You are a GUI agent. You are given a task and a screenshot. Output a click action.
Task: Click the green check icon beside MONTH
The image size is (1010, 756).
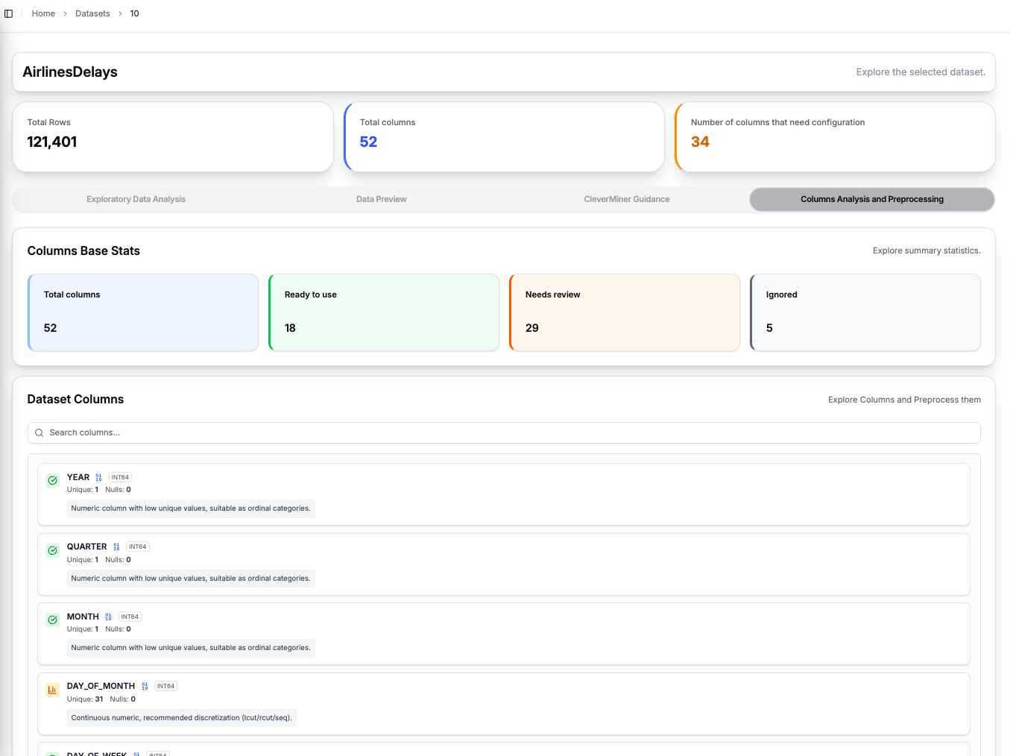coord(52,620)
